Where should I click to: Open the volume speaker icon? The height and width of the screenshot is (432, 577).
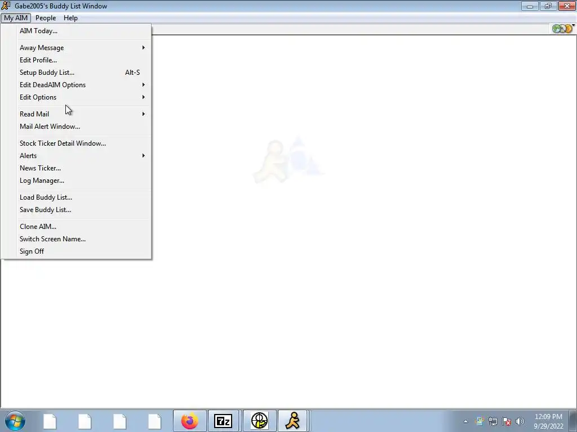[x=520, y=421]
